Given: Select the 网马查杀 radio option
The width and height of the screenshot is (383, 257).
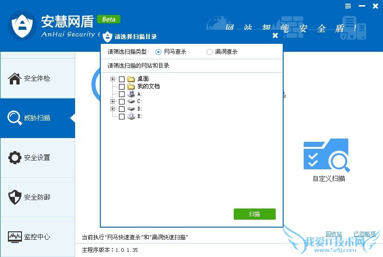Looking at the screenshot, I should tap(158, 52).
